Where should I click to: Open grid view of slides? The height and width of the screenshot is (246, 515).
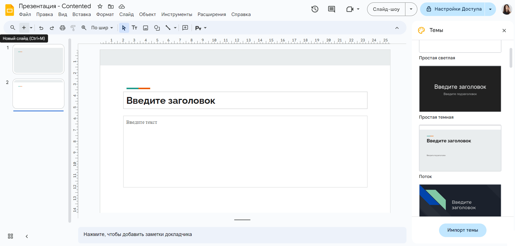(11, 236)
